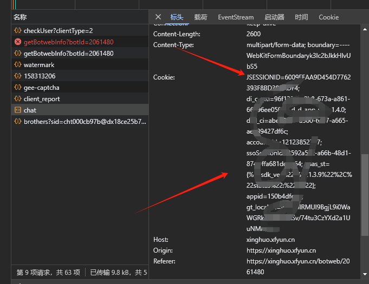Click the Origin value https://xinghuo.xfyun.cn
369x284 pixels.
(281, 250)
